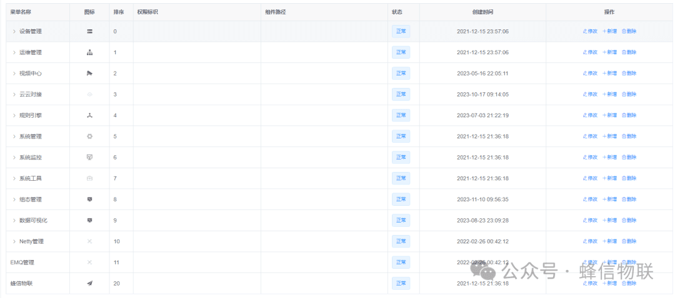Viewport: 675px width, 298px height.
Task: Click 删除 for 数据可视化
Action: tap(629, 221)
